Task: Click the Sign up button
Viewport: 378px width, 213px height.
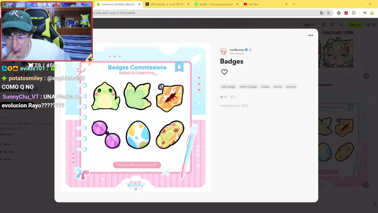Action: click(x=355, y=25)
